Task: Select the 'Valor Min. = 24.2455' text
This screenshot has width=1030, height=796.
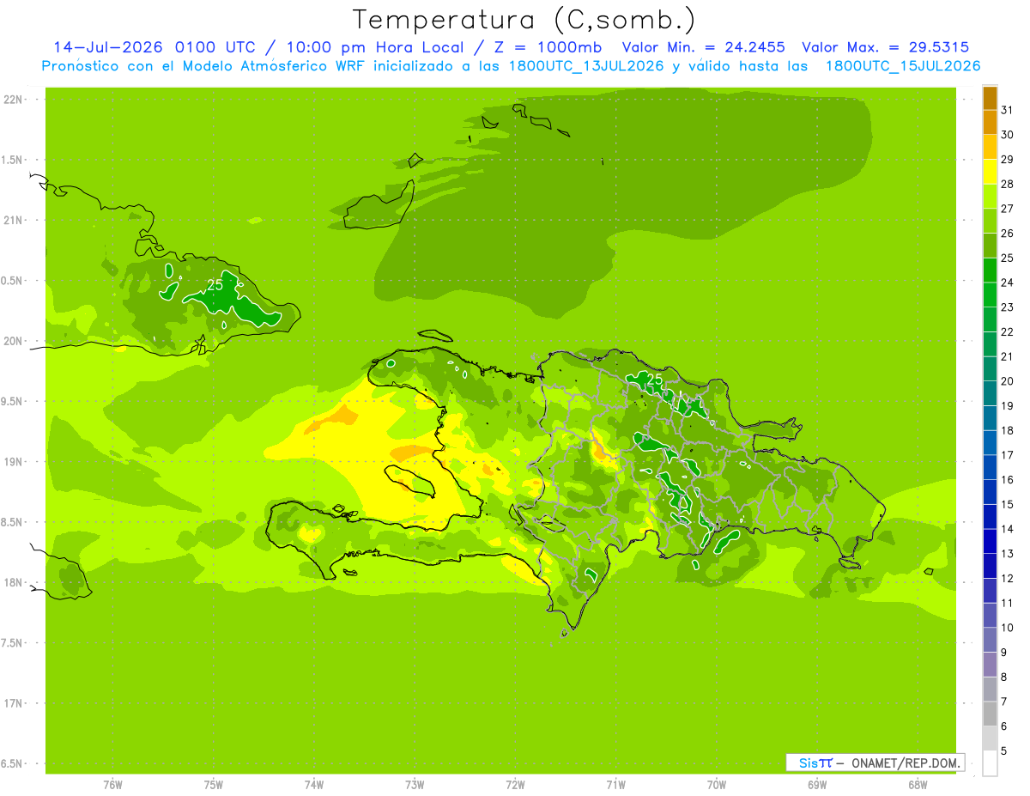Action: [x=703, y=47]
